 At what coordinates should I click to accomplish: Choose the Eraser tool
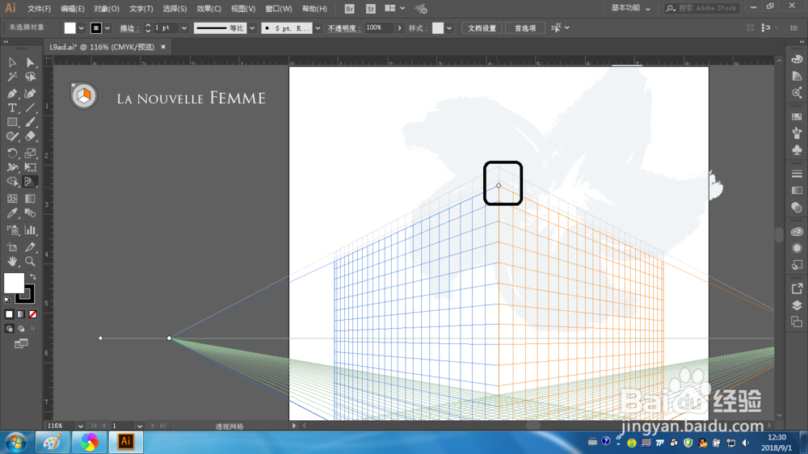tap(31, 137)
